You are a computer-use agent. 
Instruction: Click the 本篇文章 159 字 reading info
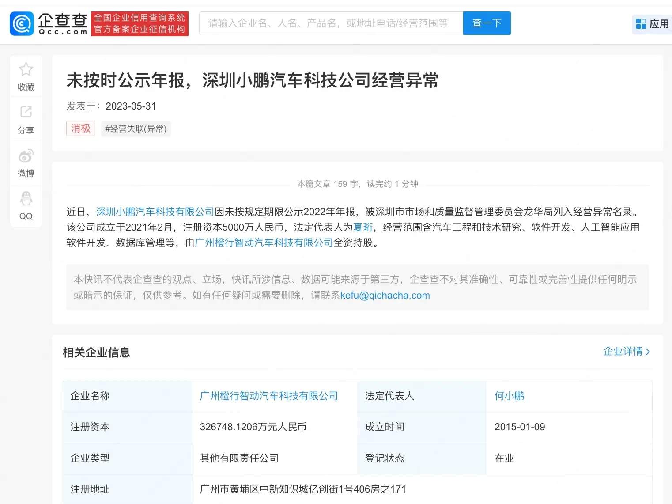(x=357, y=184)
